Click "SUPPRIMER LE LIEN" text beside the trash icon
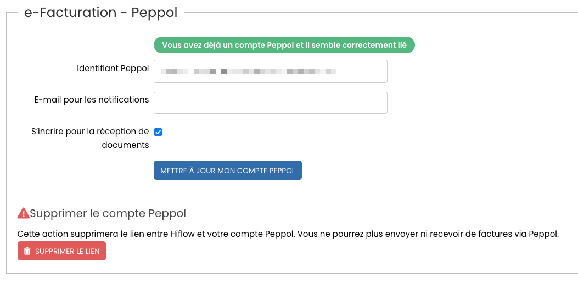The image size is (578, 284). [x=68, y=251]
